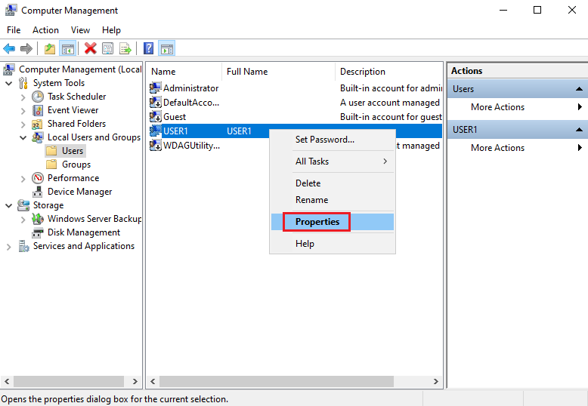This screenshot has height=406, width=588.
Task: Click the blue Help question mark icon
Action: (149, 48)
